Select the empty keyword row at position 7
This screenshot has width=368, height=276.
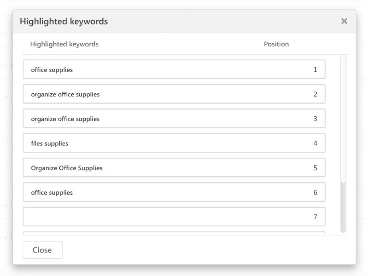[174, 217]
